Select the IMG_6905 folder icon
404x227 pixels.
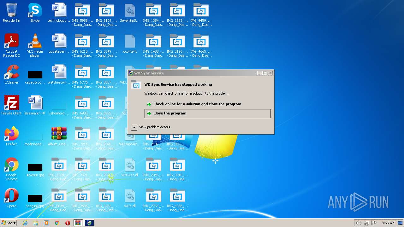(82, 108)
